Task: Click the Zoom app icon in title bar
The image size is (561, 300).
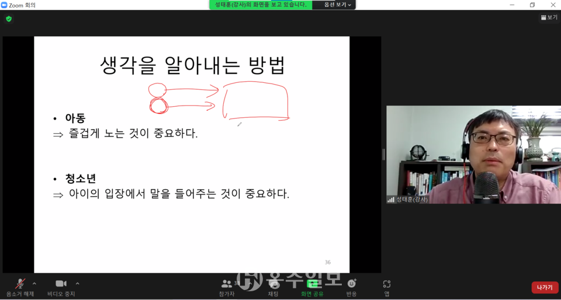Action: [x=4, y=5]
